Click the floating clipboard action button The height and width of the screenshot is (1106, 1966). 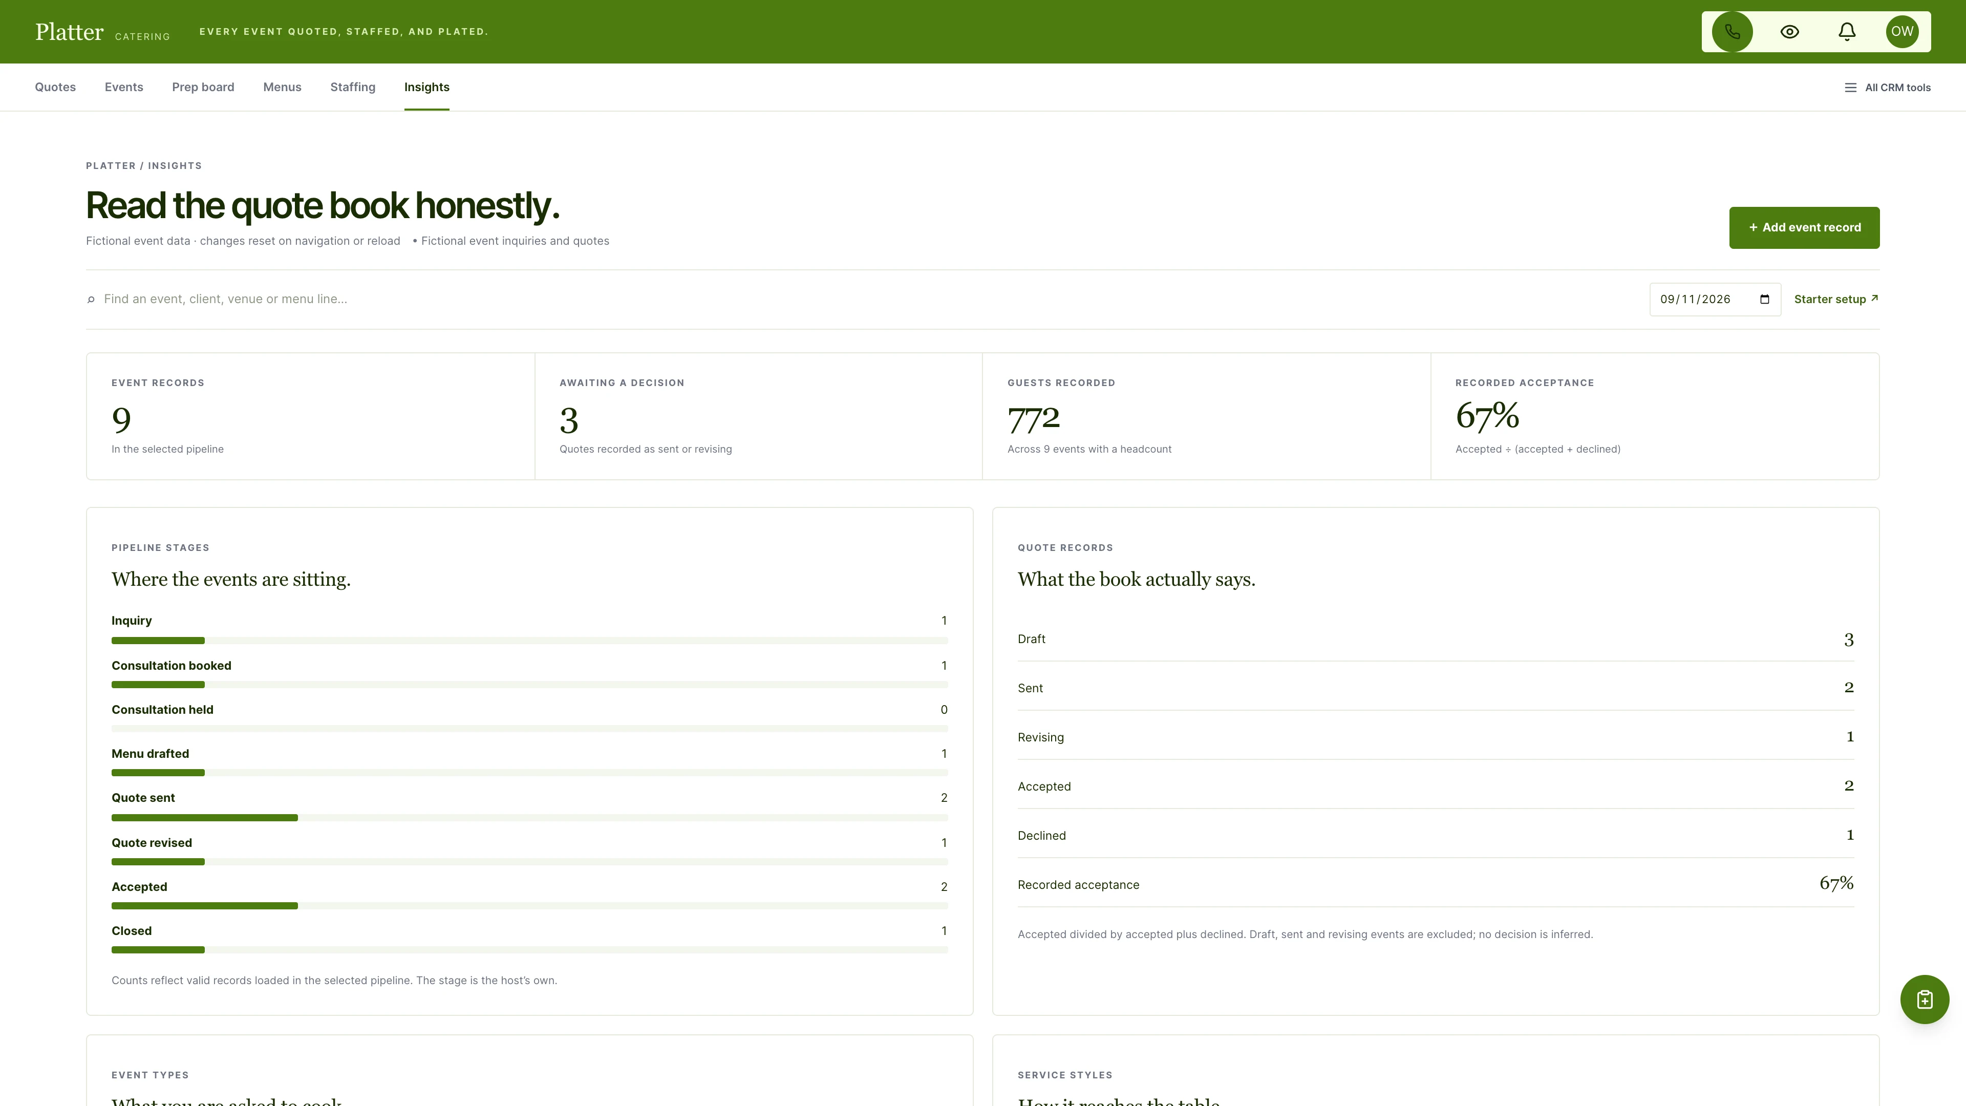1924,999
